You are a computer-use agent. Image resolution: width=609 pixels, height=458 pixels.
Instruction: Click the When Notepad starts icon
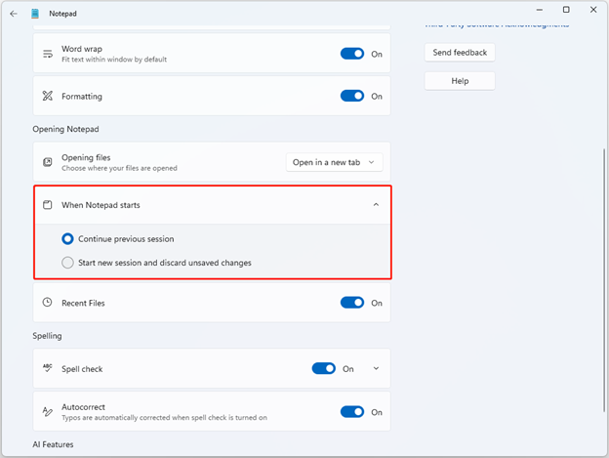pos(47,205)
